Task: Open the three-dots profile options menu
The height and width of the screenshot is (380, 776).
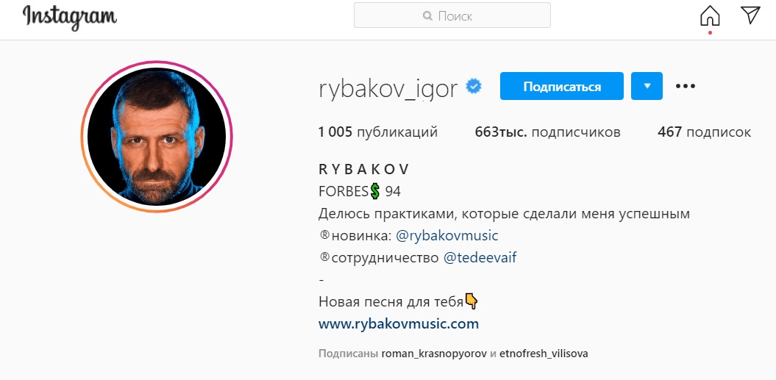Action: coord(686,86)
